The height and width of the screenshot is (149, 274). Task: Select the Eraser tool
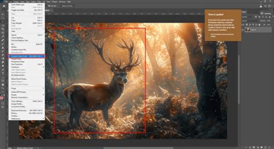point(3,55)
